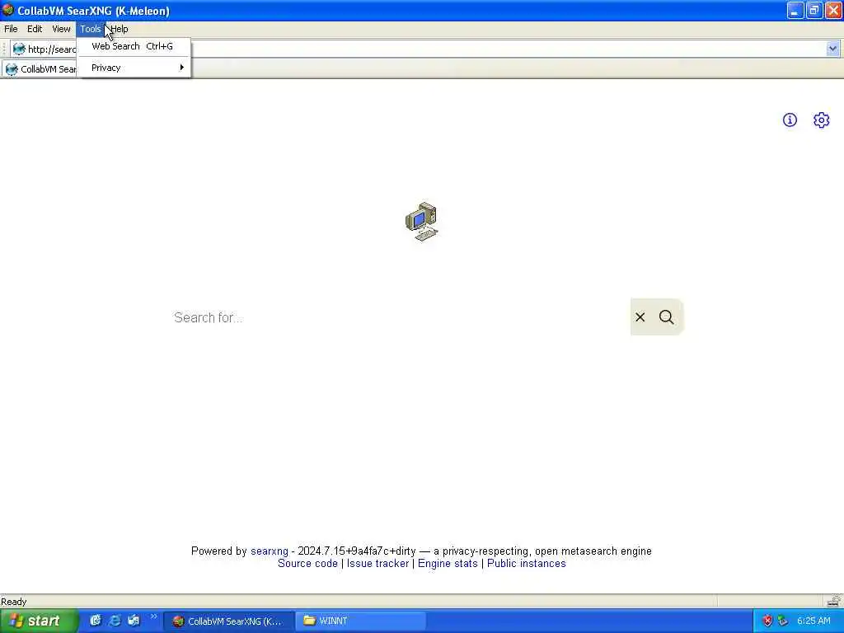Click the Ready status text
The image size is (844, 633).
coord(13,601)
